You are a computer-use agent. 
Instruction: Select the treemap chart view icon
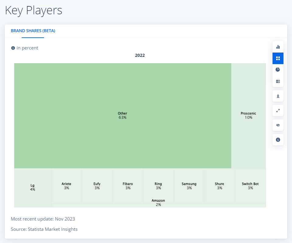click(x=278, y=58)
